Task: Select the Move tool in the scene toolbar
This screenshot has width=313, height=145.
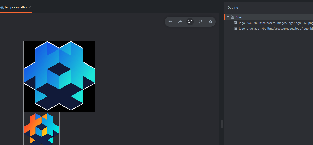Action: tap(170, 22)
